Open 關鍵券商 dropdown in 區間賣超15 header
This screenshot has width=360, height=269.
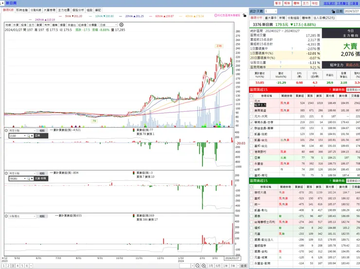pyautogui.click(x=353, y=181)
